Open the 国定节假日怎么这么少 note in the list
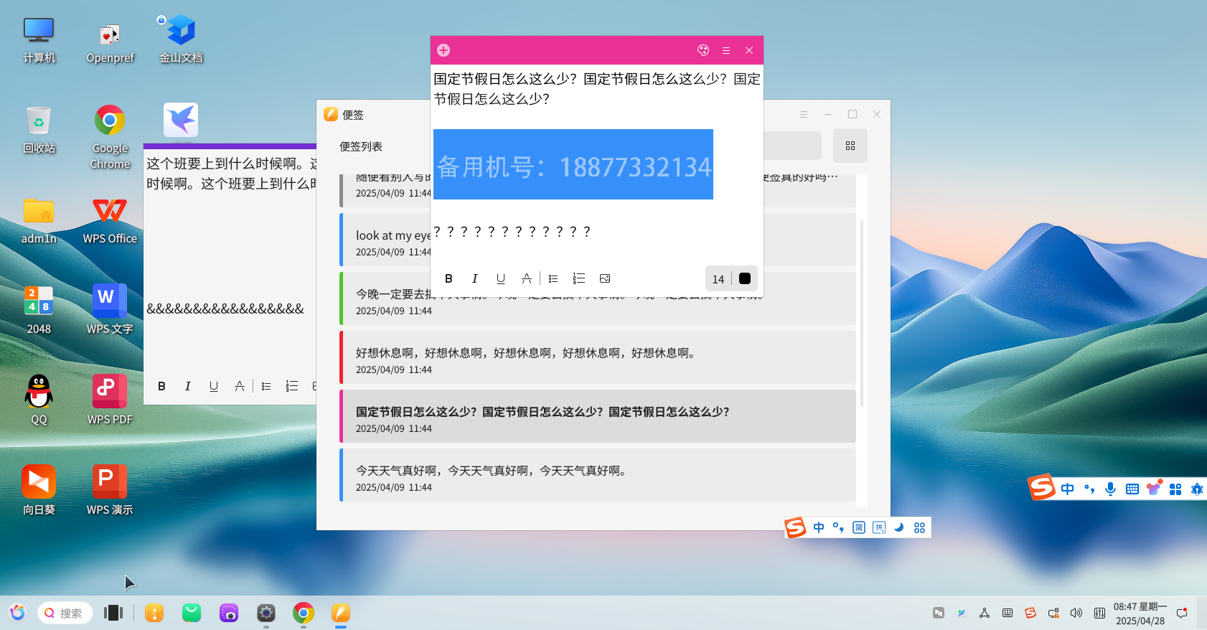 [598, 416]
